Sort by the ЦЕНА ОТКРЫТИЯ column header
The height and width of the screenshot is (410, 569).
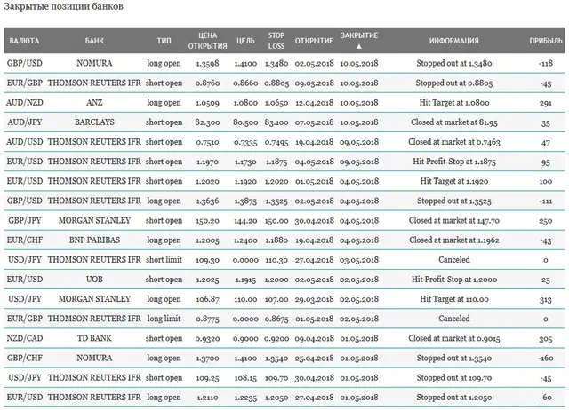207,41
